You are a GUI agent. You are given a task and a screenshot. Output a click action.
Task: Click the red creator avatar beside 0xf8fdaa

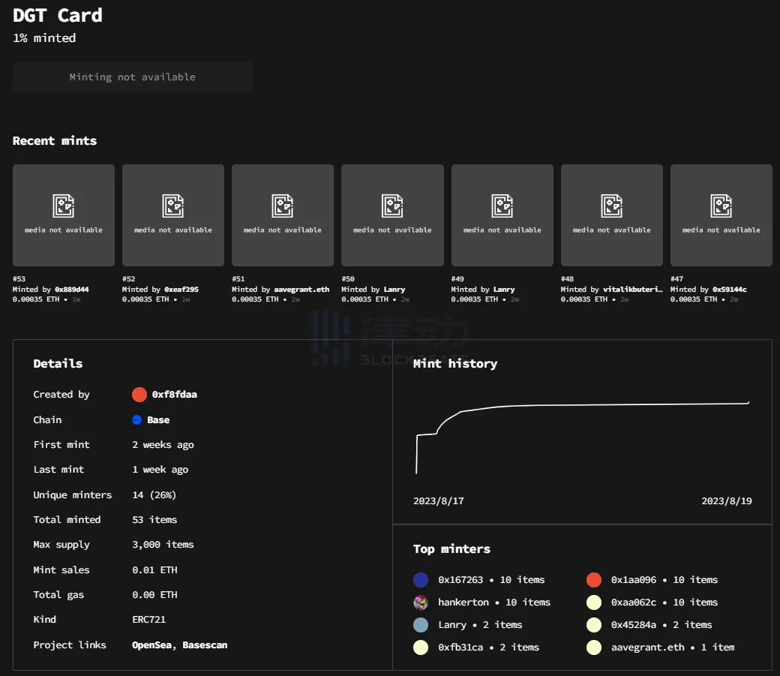point(139,395)
